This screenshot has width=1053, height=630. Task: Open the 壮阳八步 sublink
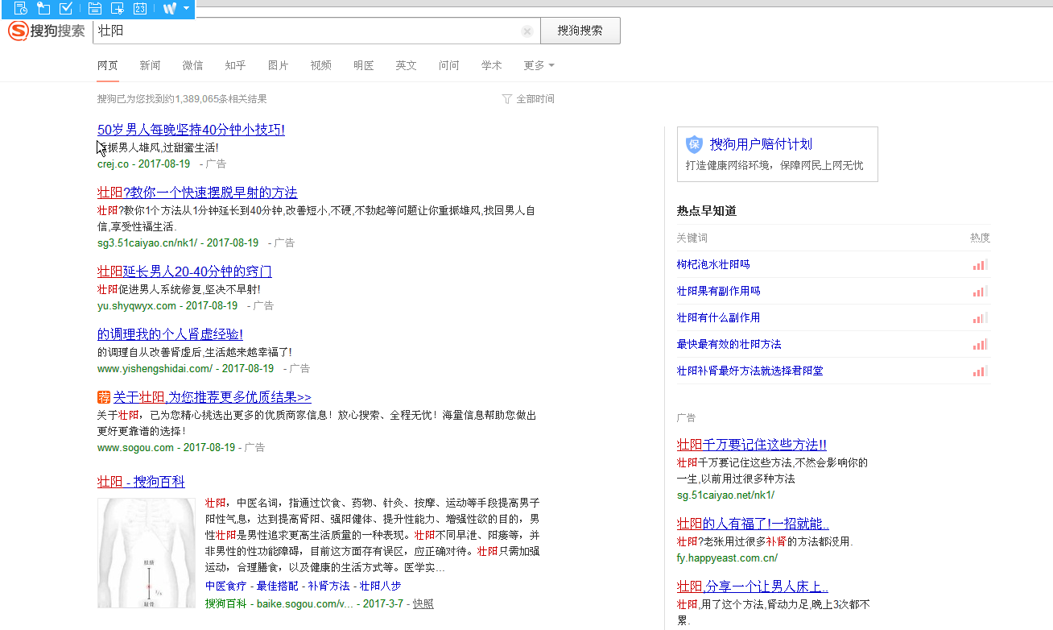coord(380,586)
